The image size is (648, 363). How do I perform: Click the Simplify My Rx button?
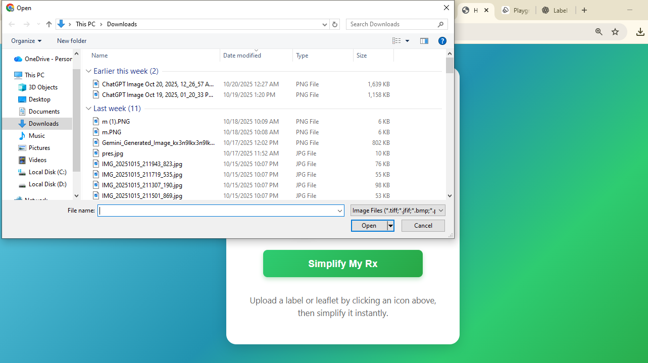tap(343, 264)
